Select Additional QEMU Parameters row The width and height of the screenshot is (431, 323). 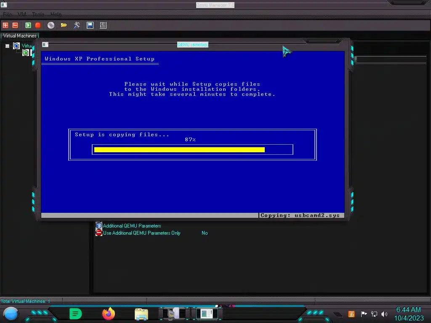tap(132, 226)
